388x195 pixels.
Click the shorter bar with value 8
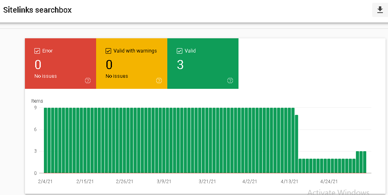point(297,144)
